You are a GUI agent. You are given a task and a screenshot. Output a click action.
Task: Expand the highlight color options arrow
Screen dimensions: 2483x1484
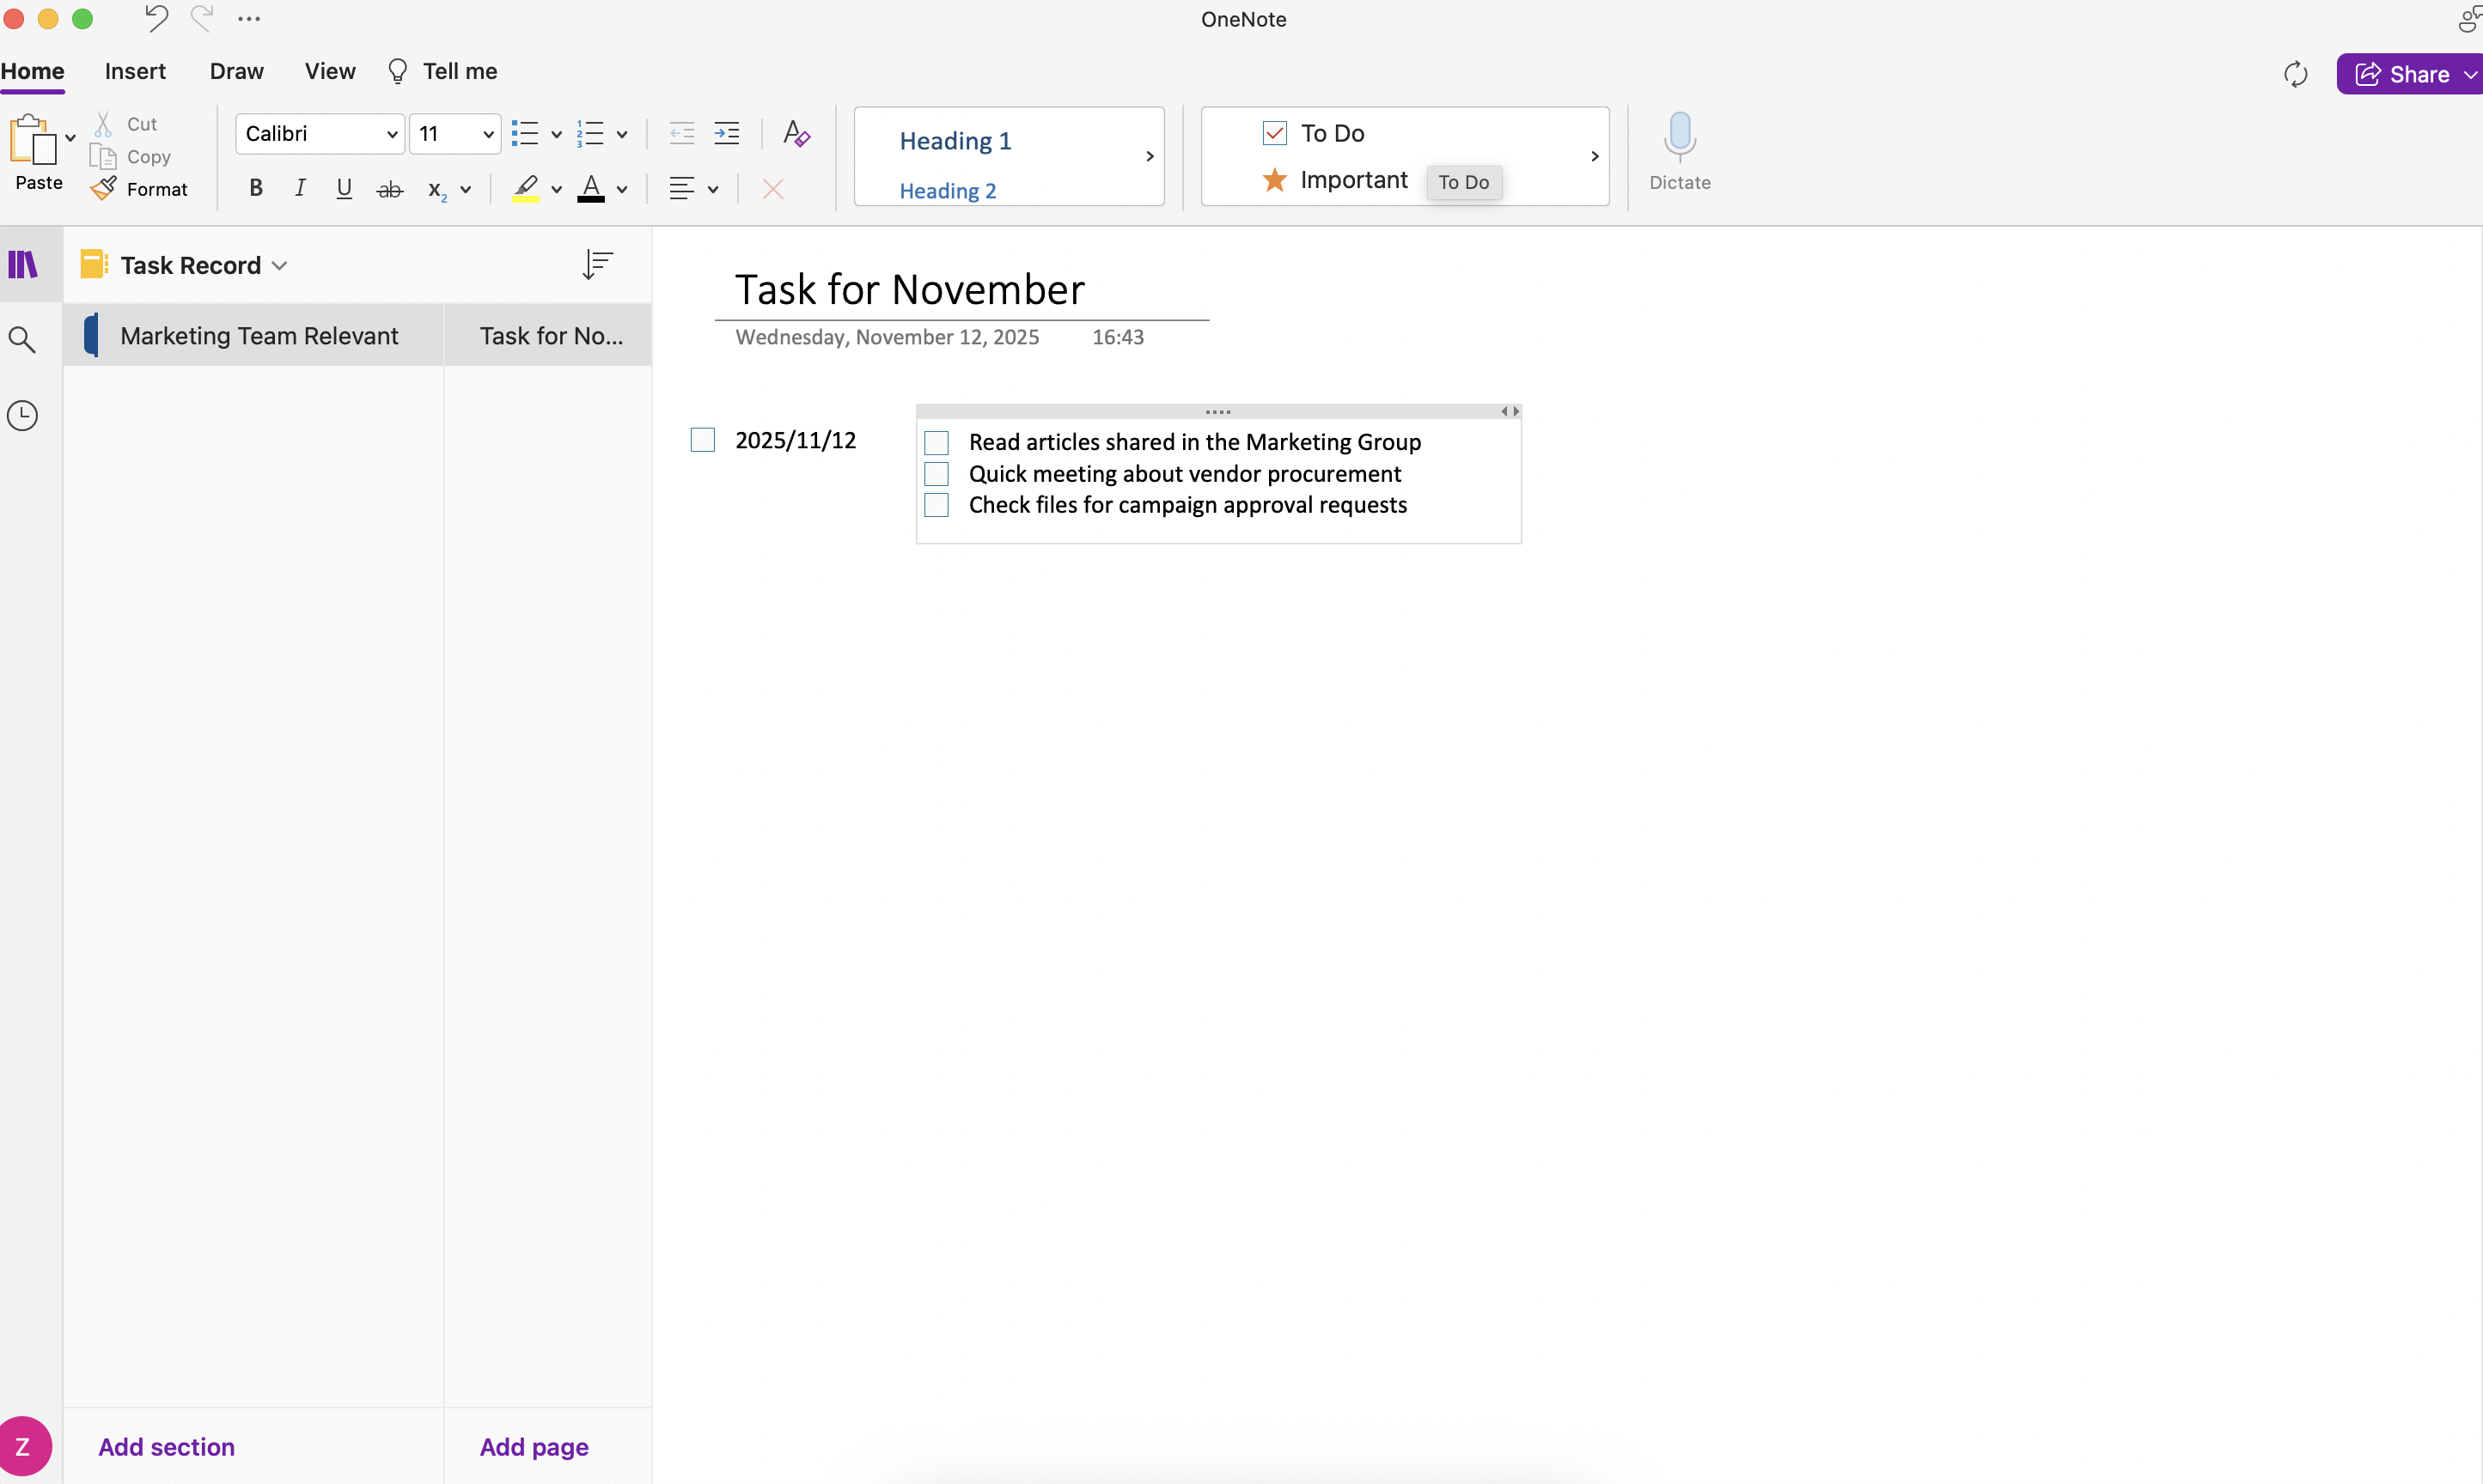click(x=556, y=189)
